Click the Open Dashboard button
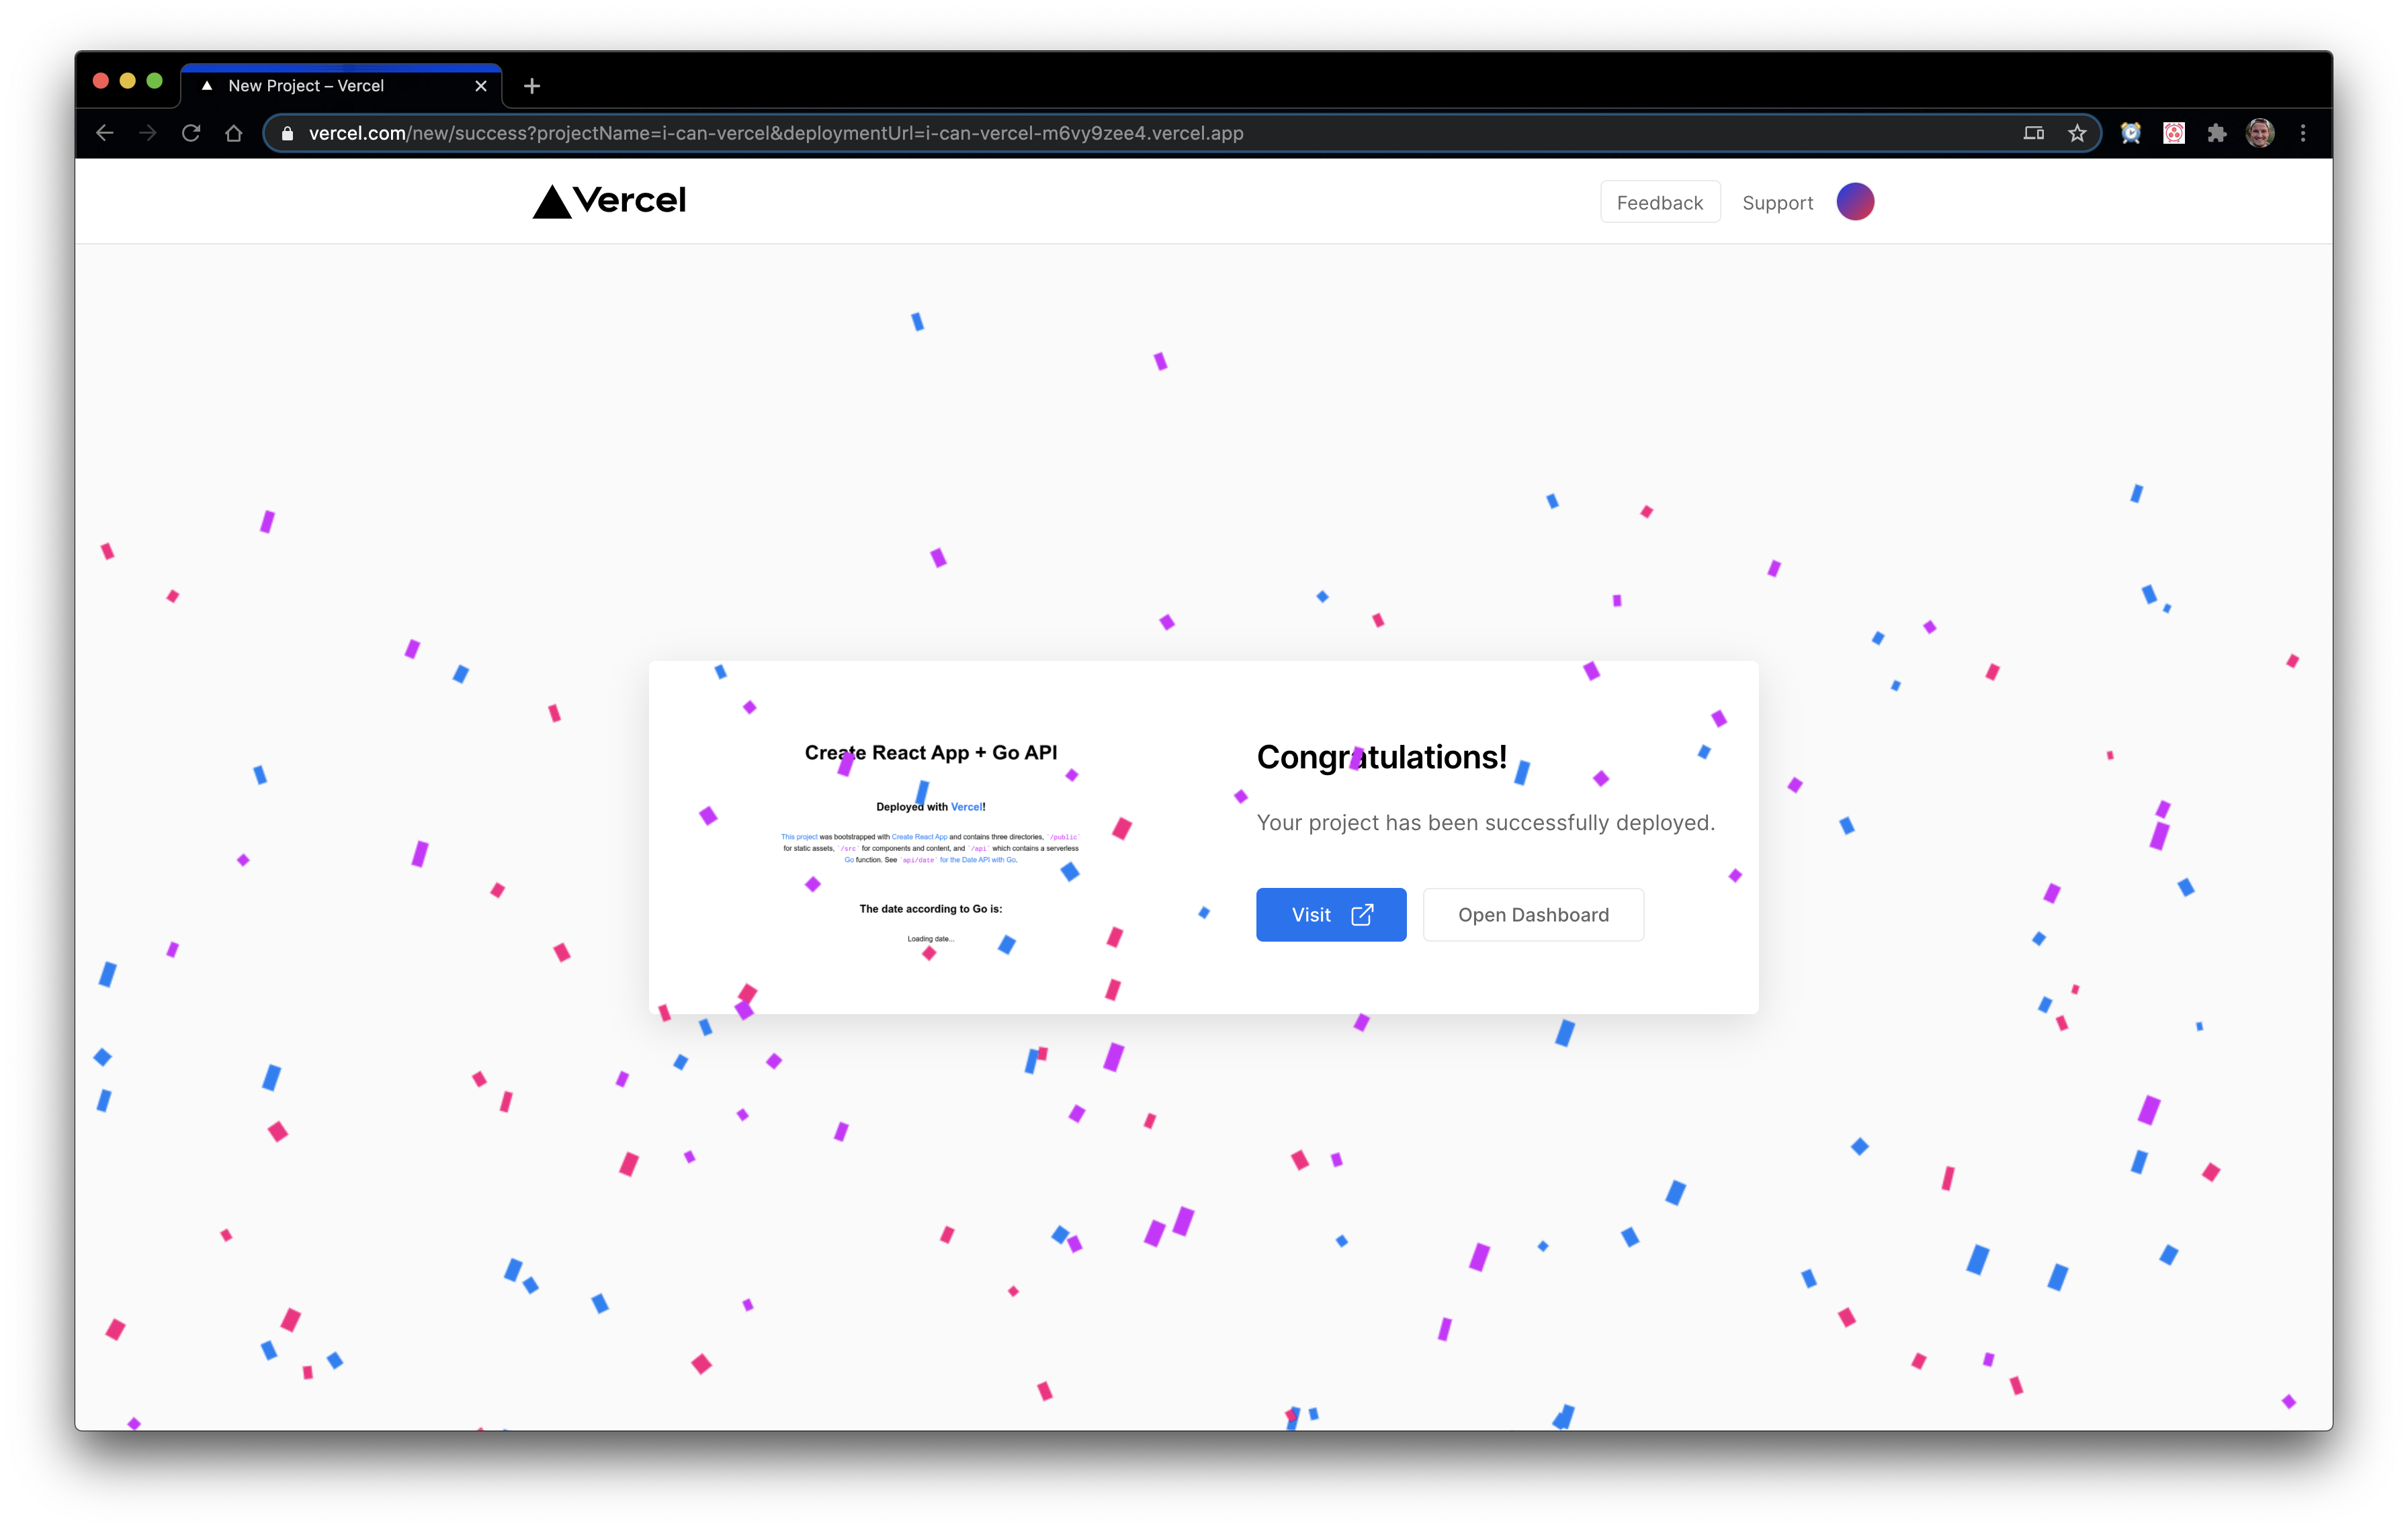 point(1533,914)
